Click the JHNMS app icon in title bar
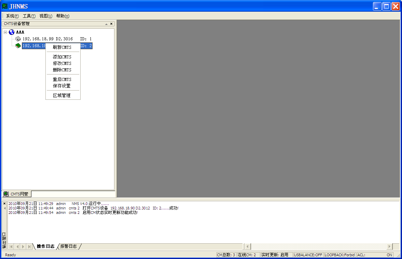This screenshot has height=259, width=402. tap(5, 6)
